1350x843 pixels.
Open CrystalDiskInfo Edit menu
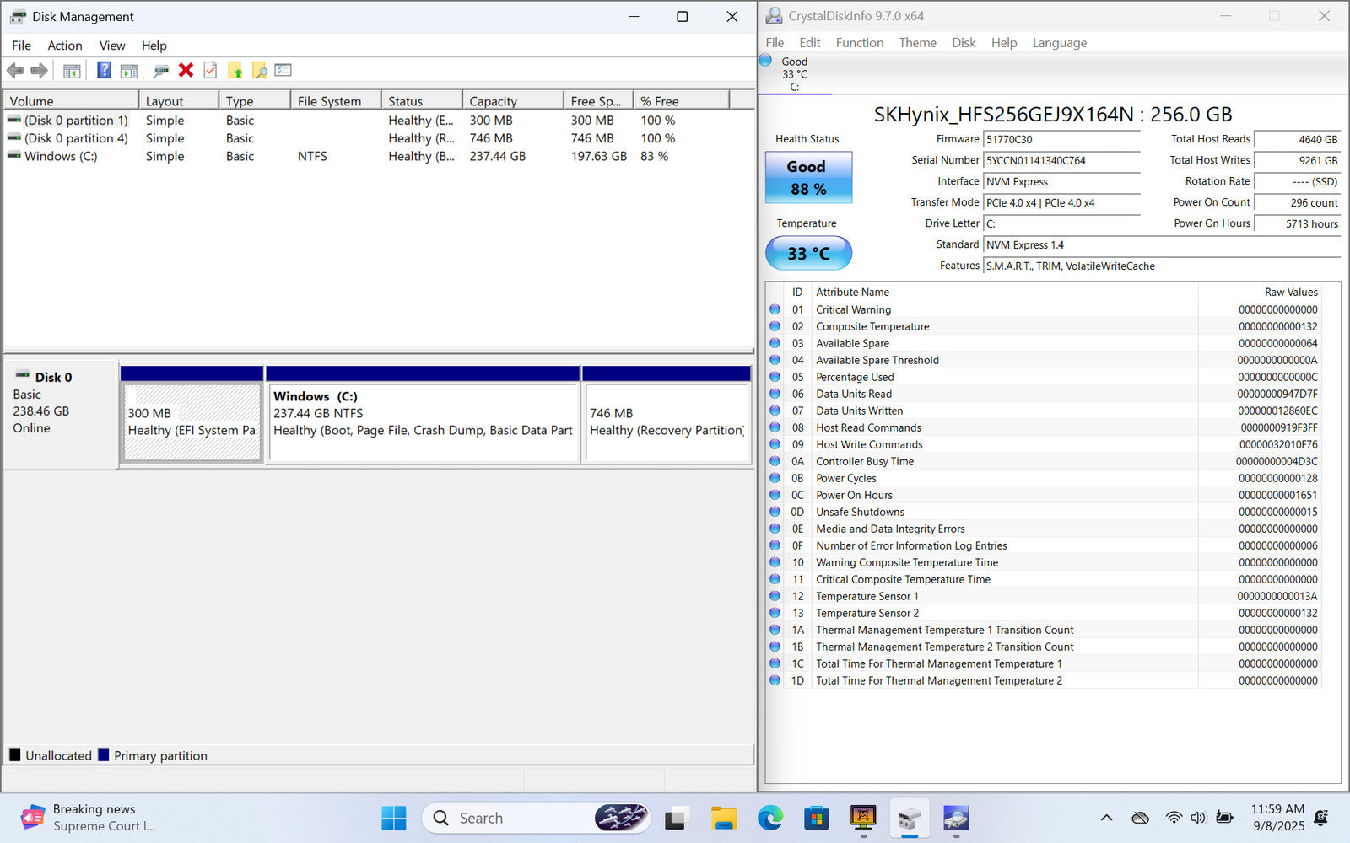(810, 43)
